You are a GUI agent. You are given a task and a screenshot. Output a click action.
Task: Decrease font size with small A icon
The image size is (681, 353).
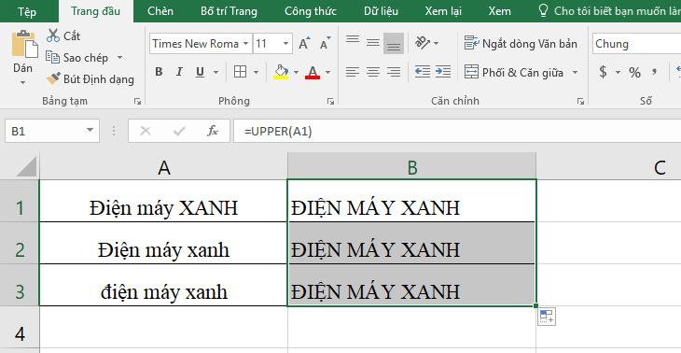click(325, 44)
